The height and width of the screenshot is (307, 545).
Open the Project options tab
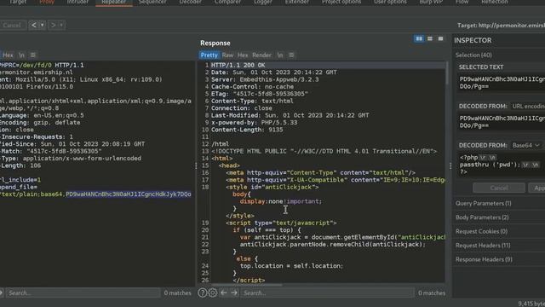click(x=341, y=2)
